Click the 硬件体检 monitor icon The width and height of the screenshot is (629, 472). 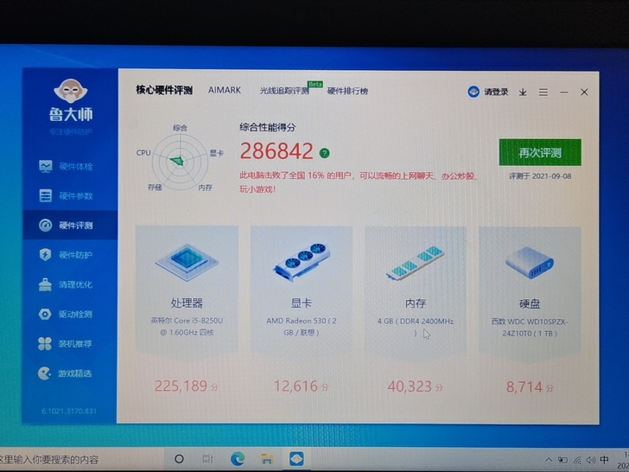click(45, 166)
